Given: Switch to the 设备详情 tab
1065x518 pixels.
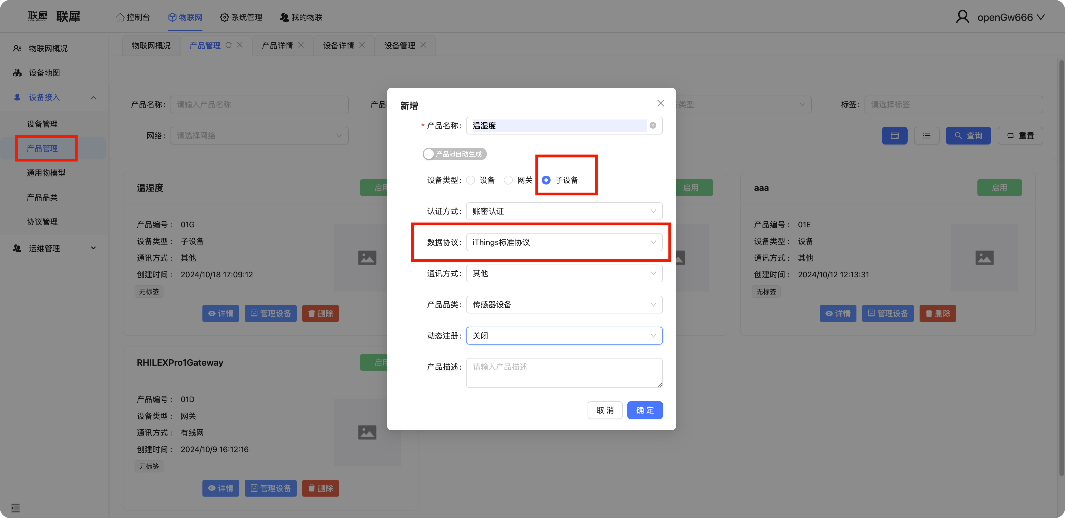Looking at the screenshot, I should (x=338, y=46).
